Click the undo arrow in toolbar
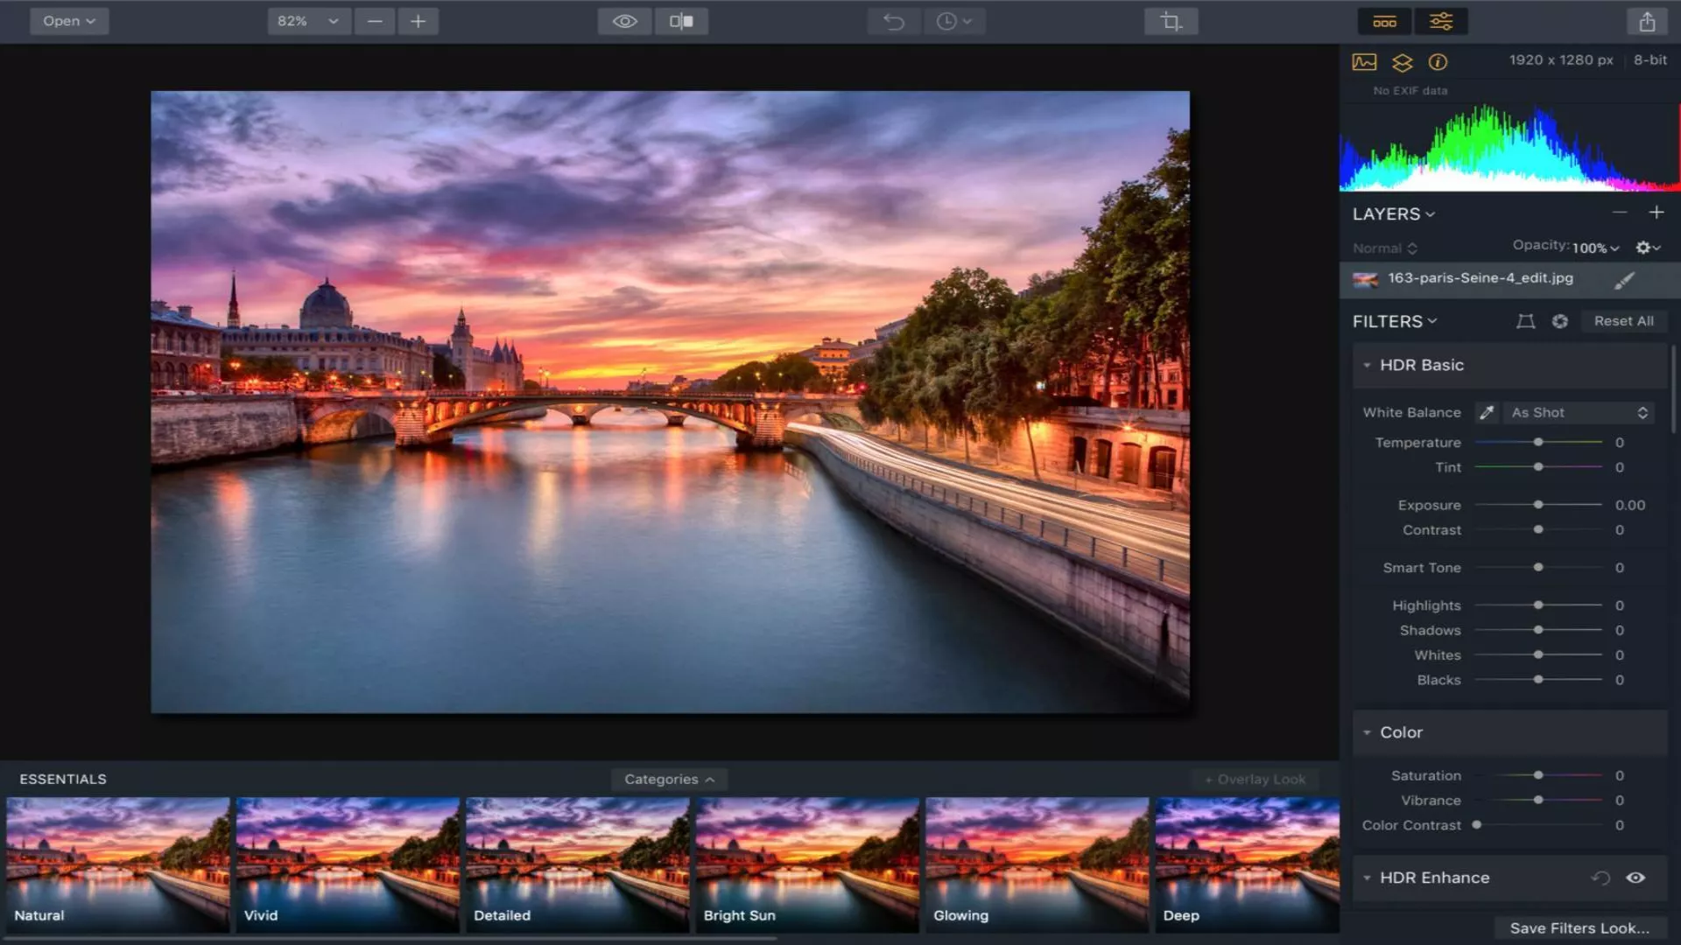 pyautogui.click(x=893, y=21)
